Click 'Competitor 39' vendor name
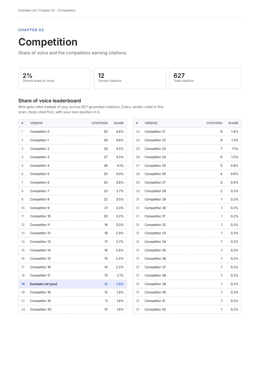 coord(155,284)
